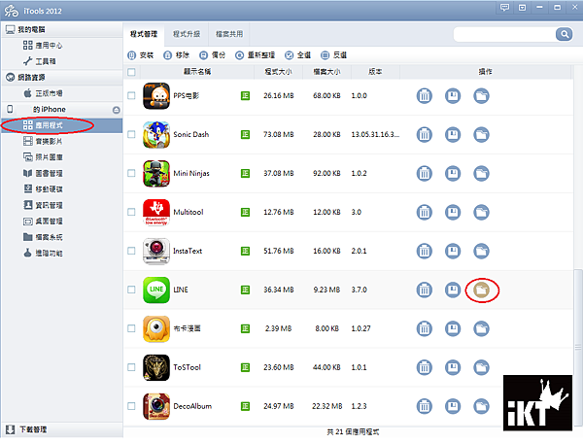Select 應用程式 under iPhone
Image resolution: width=583 pixels, height=444 pixels.
pyautogui.click(x=62, y=125)
